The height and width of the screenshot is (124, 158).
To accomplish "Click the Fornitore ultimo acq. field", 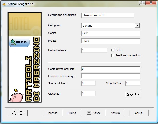I will point(111,76).
